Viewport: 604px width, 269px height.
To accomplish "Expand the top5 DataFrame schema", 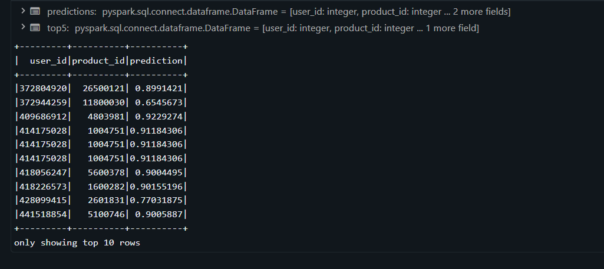I will [23, 27].
